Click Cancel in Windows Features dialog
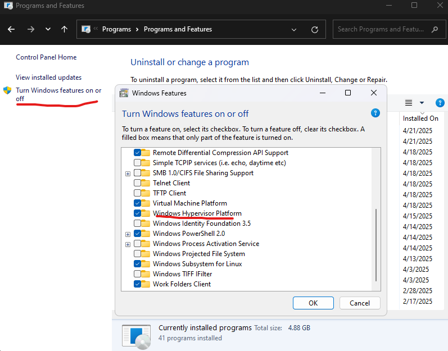 [x=360, y=303]
